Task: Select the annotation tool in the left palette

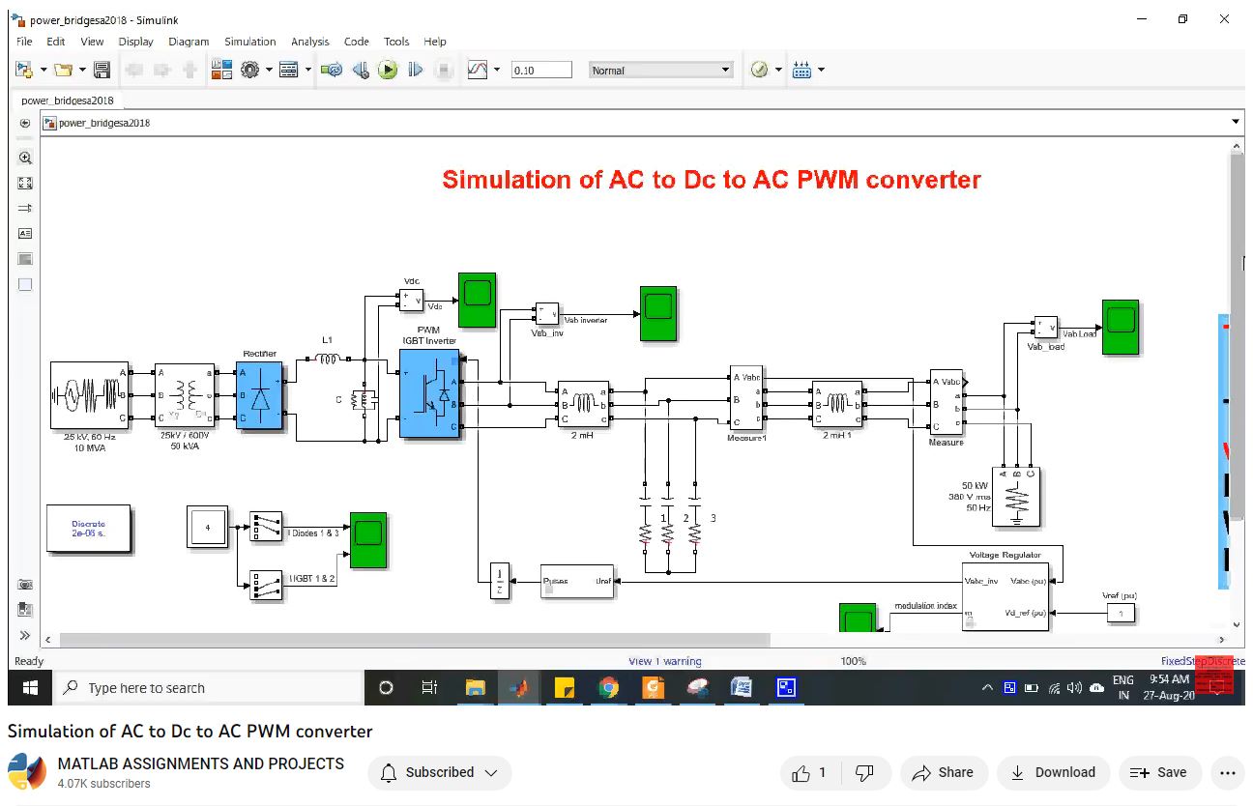Action: 24,233
